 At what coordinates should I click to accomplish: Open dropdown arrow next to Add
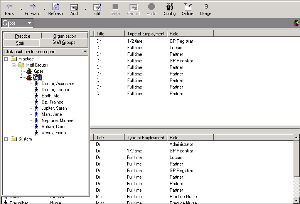pos(86,9)
